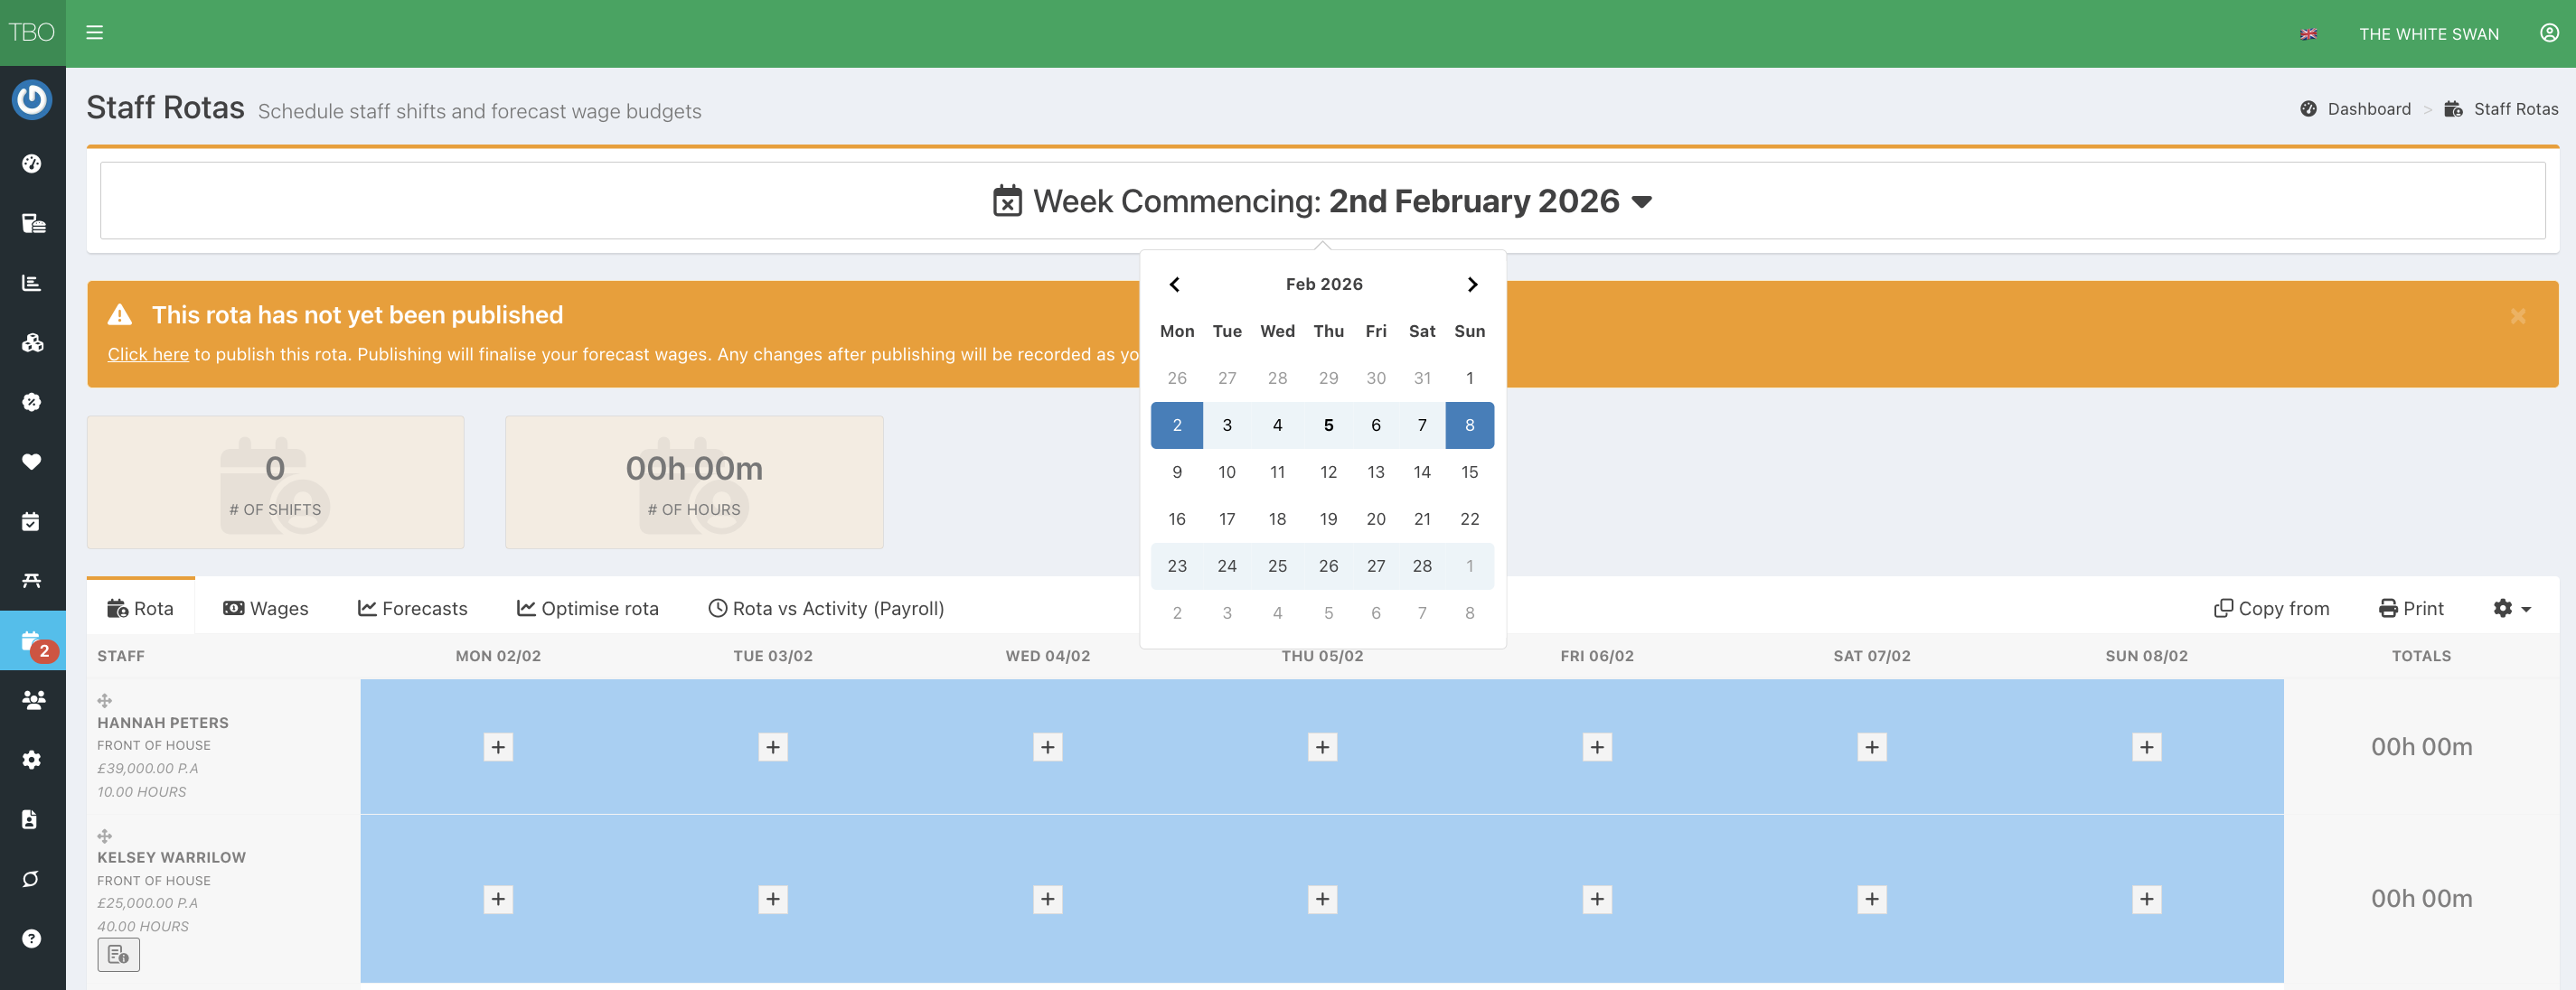Viewport: 2576px width, 990px height.
Task: Click the drag handle for Hannah Peters
Action: coord(105,700)
